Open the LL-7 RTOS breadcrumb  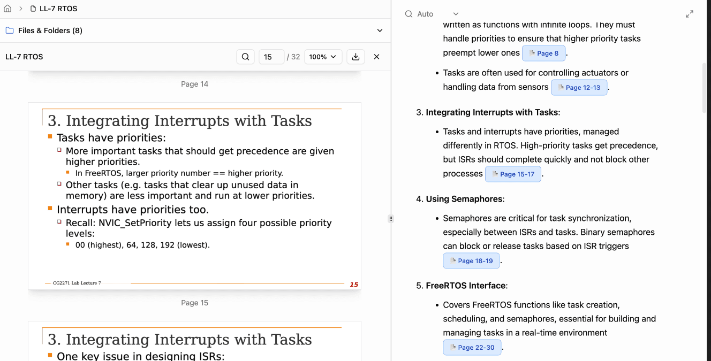point(58,9)
